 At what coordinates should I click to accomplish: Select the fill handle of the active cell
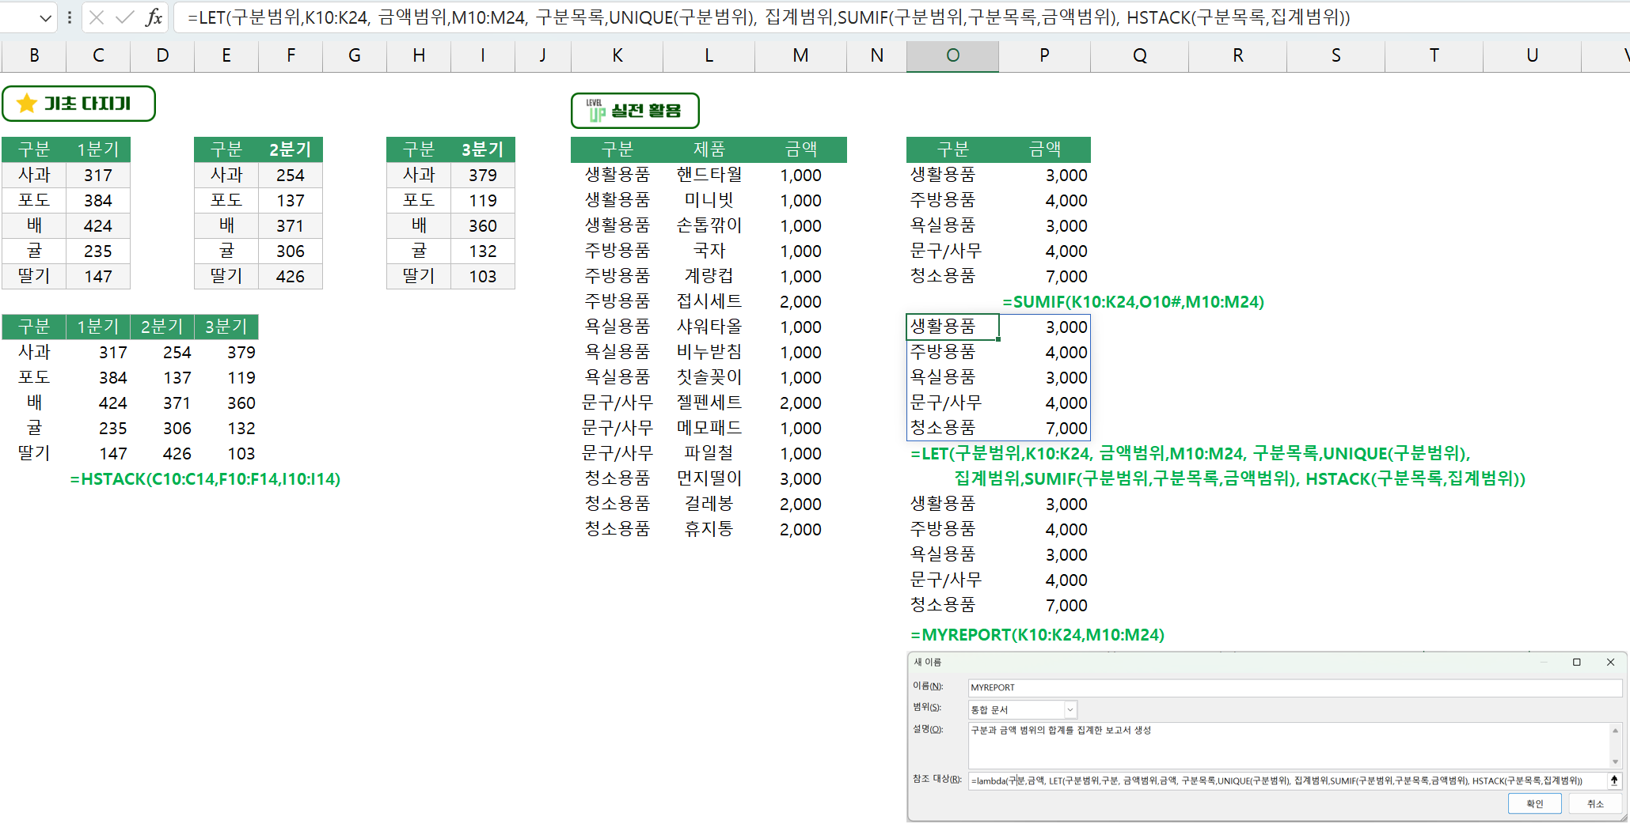pyautogui.click(x=998, y=339)
